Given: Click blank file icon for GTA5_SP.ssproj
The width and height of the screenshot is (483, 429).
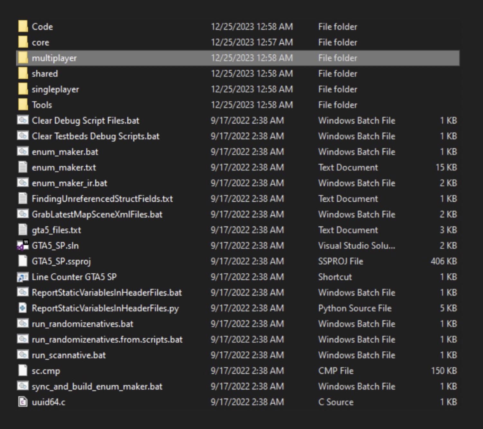Looking at the screenshot, I should pyautogui.click(x=23, y=261).
